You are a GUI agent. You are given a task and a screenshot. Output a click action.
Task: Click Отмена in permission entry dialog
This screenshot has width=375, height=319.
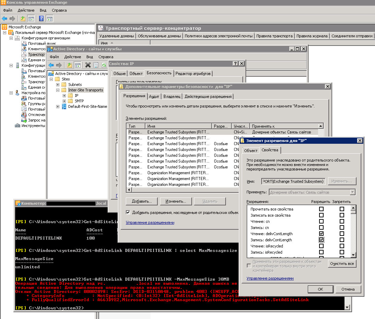[348, 289]
